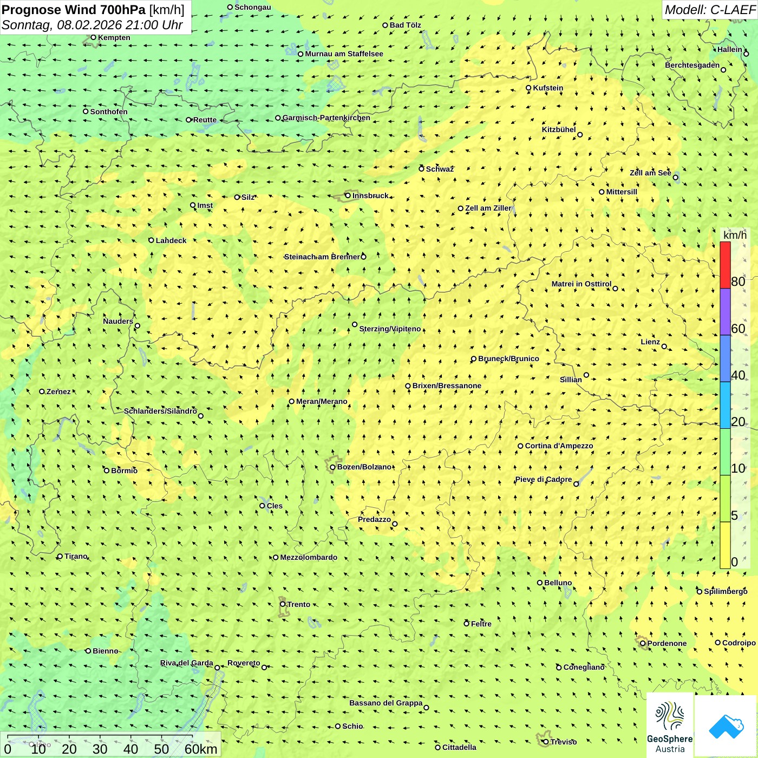Viewport: 758px width, 758px height.
Task: Click the 'Matrei in Osttirol' label
Action: pyautogui.click(x=581, y=284)
